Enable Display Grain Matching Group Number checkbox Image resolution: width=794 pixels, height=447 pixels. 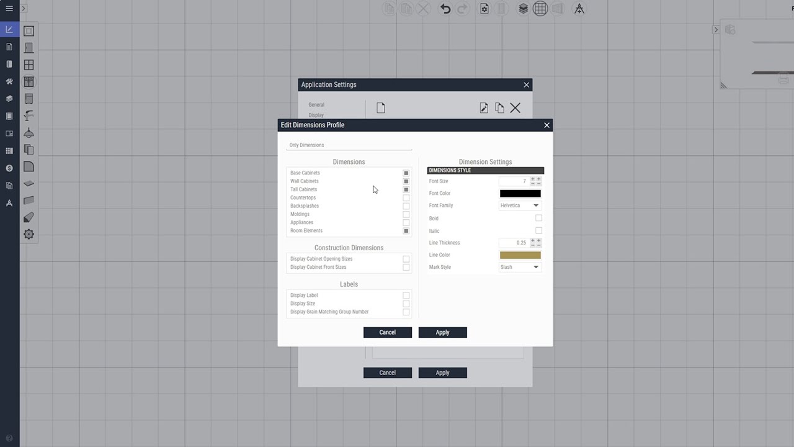[x=406, y=312]
